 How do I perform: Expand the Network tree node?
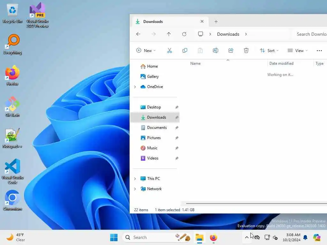click(135, 189)
